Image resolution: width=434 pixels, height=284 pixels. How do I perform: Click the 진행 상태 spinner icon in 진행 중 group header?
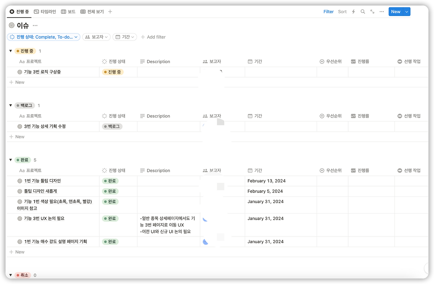click(104, 62)
